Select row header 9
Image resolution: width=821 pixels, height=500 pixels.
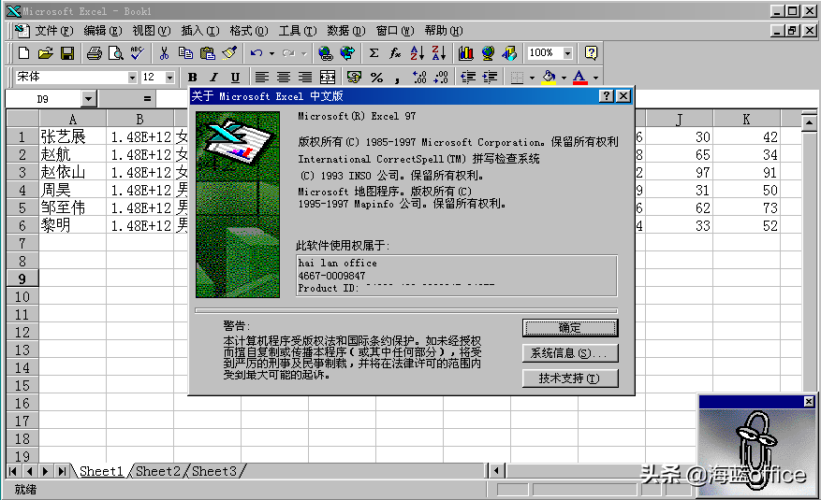tap(22, 279)
